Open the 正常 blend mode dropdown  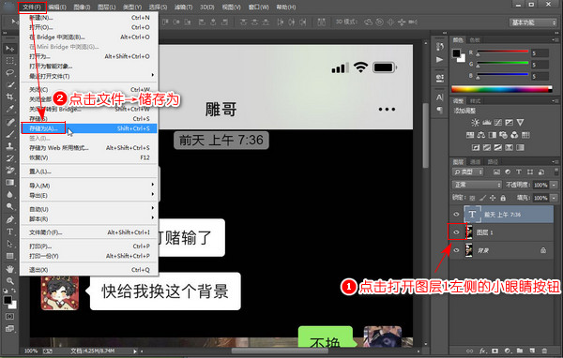pos(477,185)
